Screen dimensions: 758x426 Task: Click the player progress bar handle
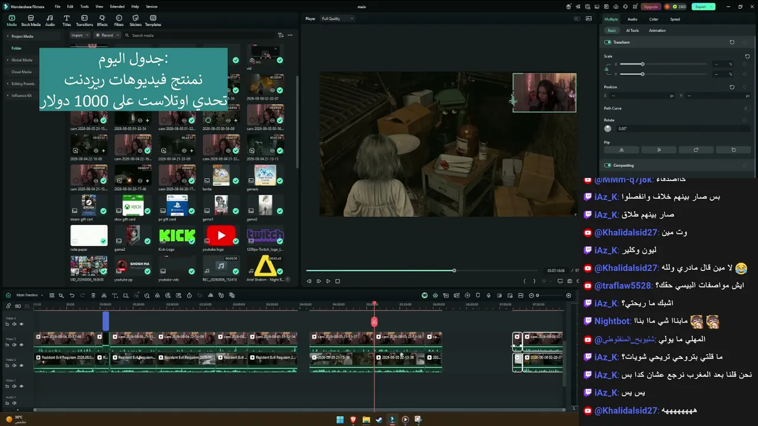point(454,271)
